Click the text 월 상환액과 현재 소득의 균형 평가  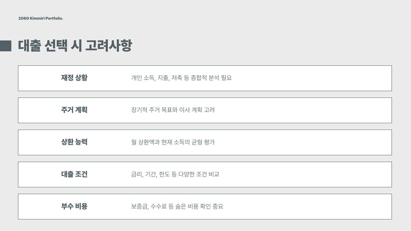coord(173,142)
